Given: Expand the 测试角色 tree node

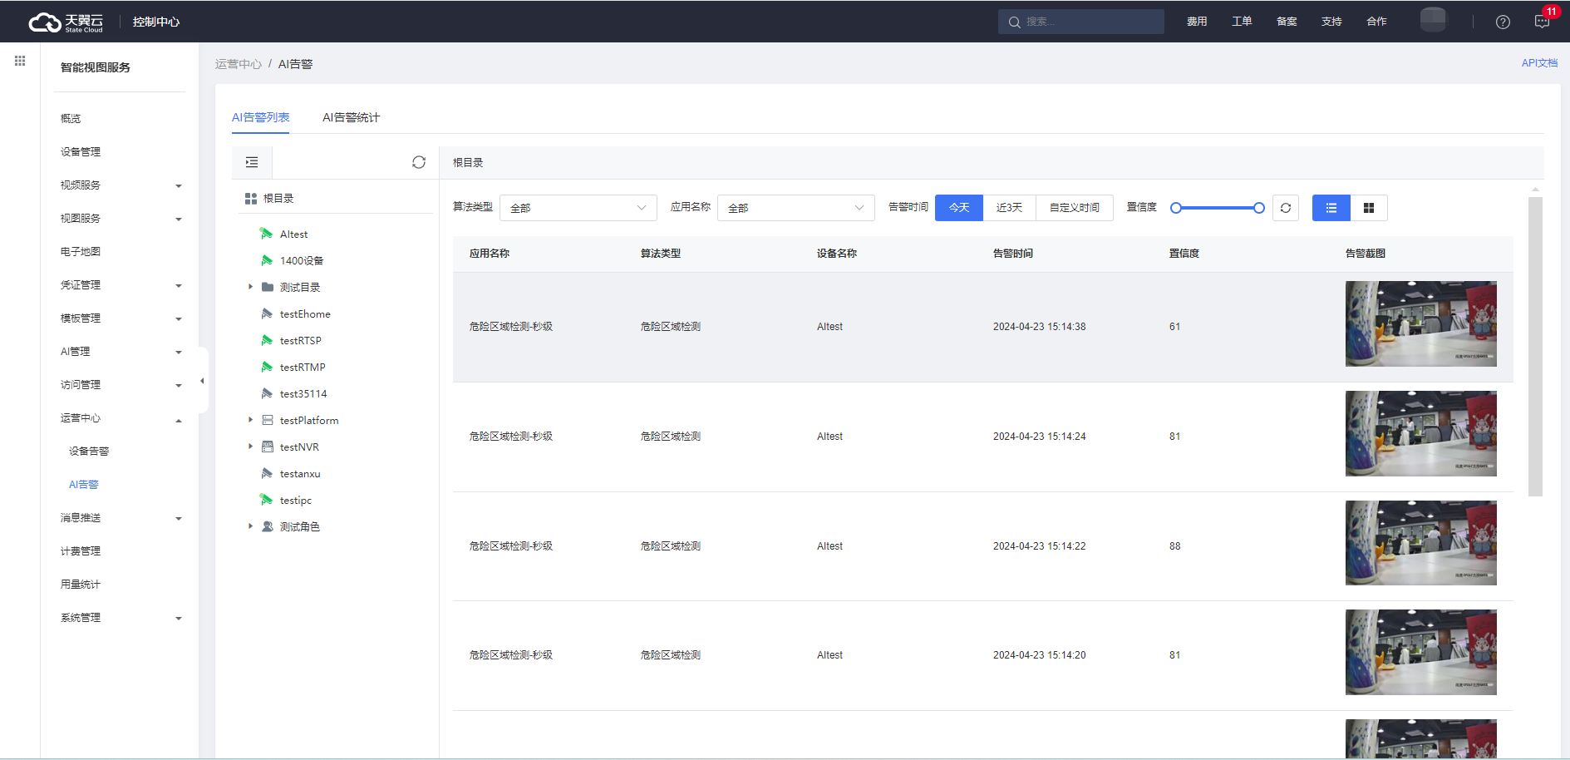Looking at the screenshot, I should pos(250,526).
